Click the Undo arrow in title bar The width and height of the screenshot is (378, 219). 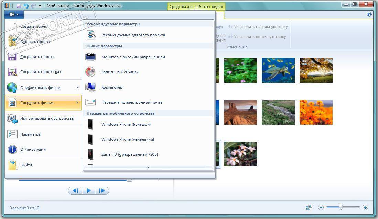(26, 6)
